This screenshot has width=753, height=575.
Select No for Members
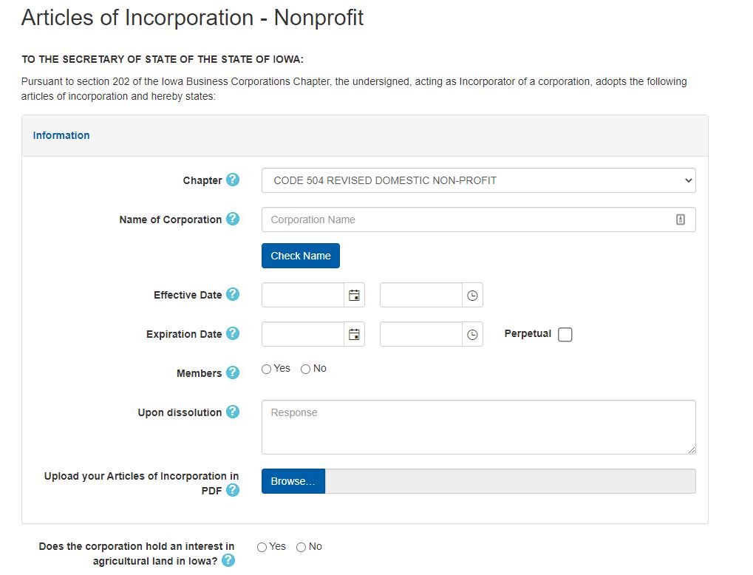304,369
